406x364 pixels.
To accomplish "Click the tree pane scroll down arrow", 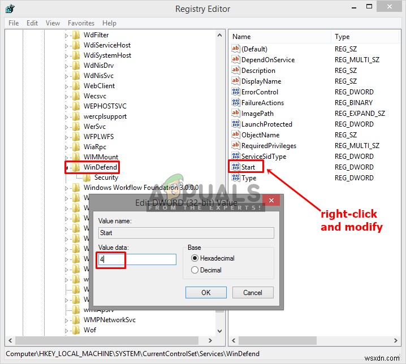I will tap(219, 331).
